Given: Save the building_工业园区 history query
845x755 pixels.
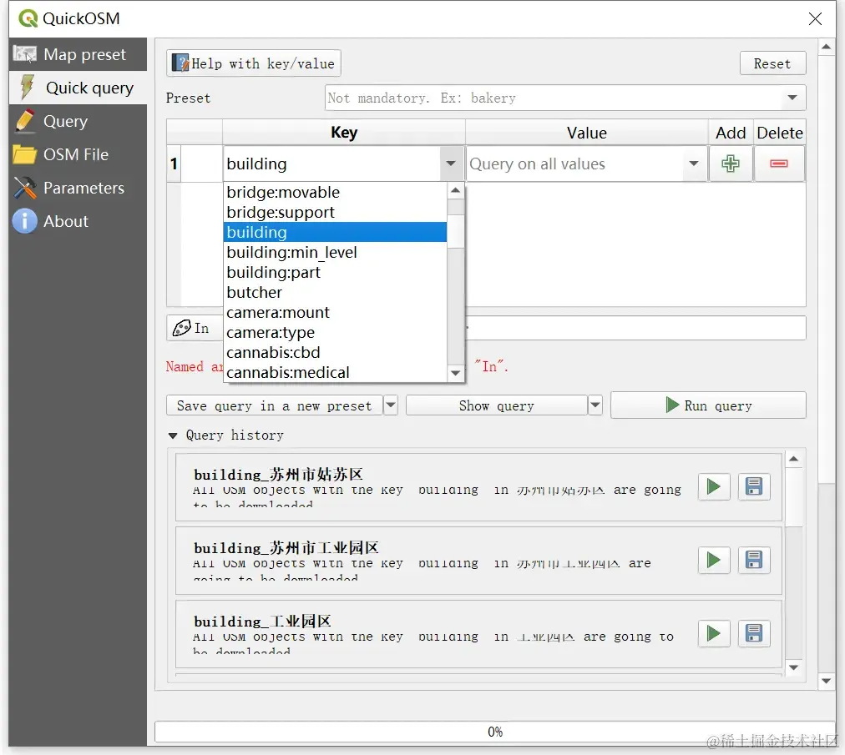Looking at the screenshot, I should [x=754, y=633].
